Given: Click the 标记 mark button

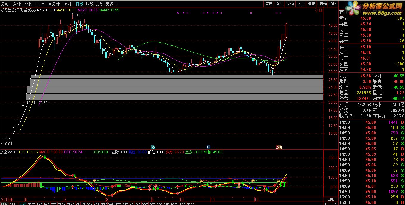Looking at the screenshot, I should tap(311, 4).
